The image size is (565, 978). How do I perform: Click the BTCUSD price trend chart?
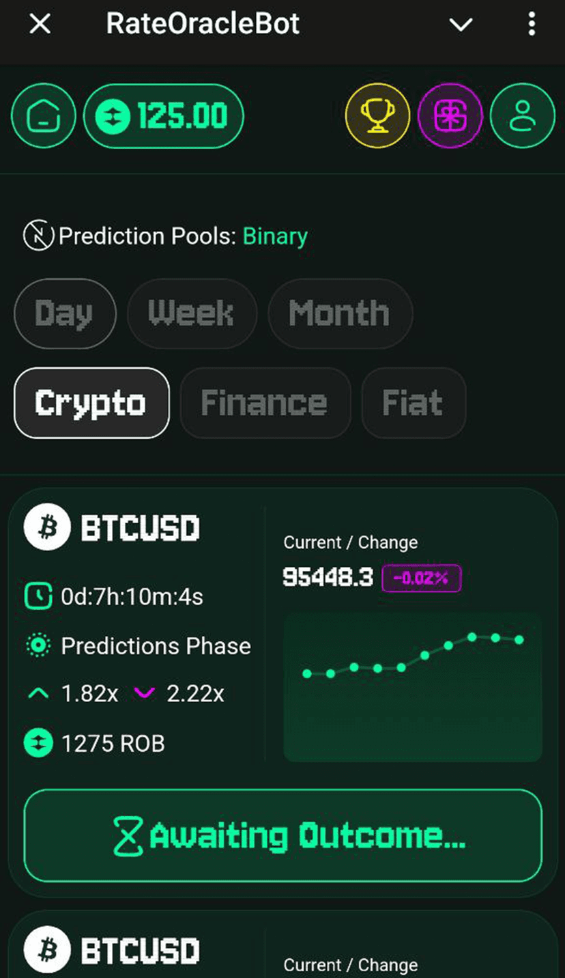[412, 686]
